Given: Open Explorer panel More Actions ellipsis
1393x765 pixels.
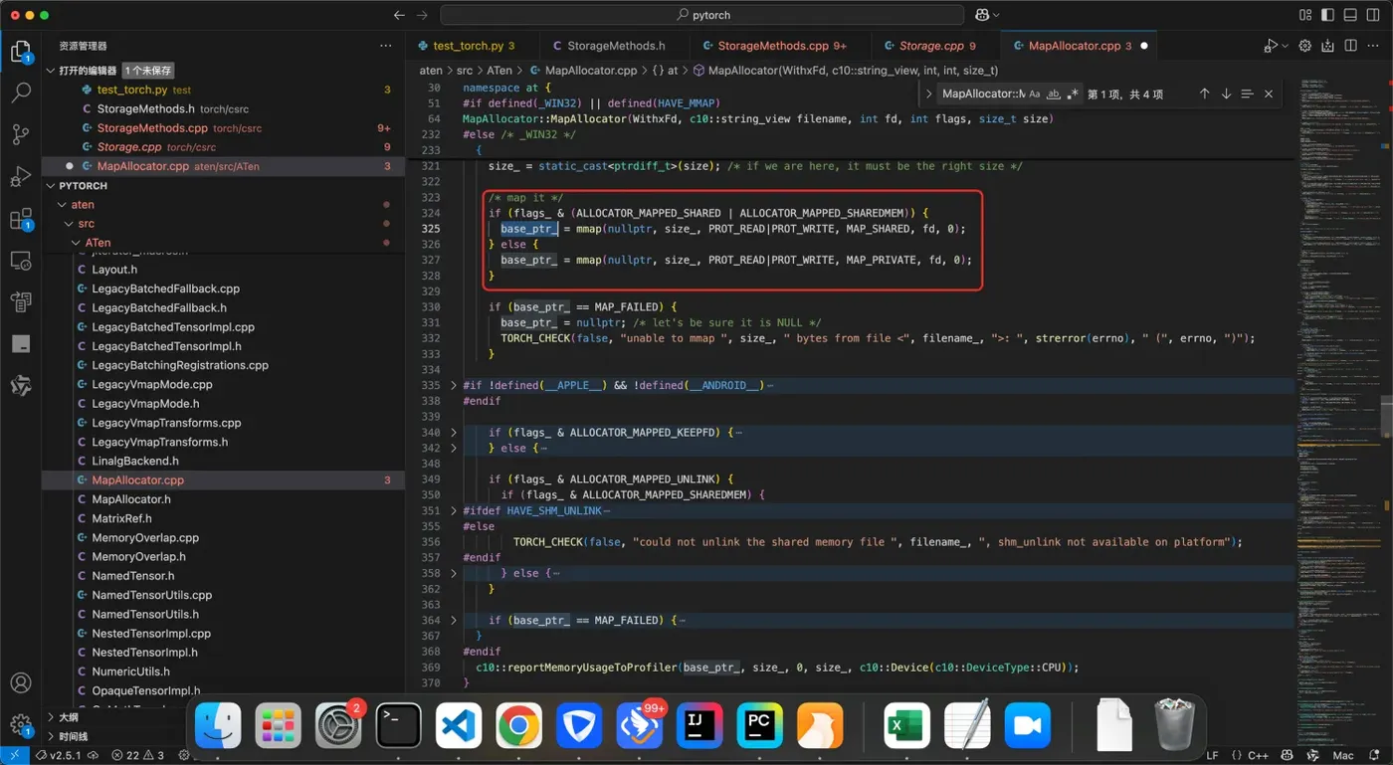Looking at the screenshot, I should point(386,46).
